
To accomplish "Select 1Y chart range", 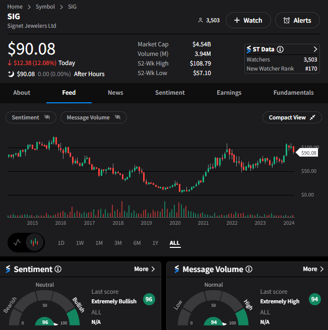I will point(155,243).
